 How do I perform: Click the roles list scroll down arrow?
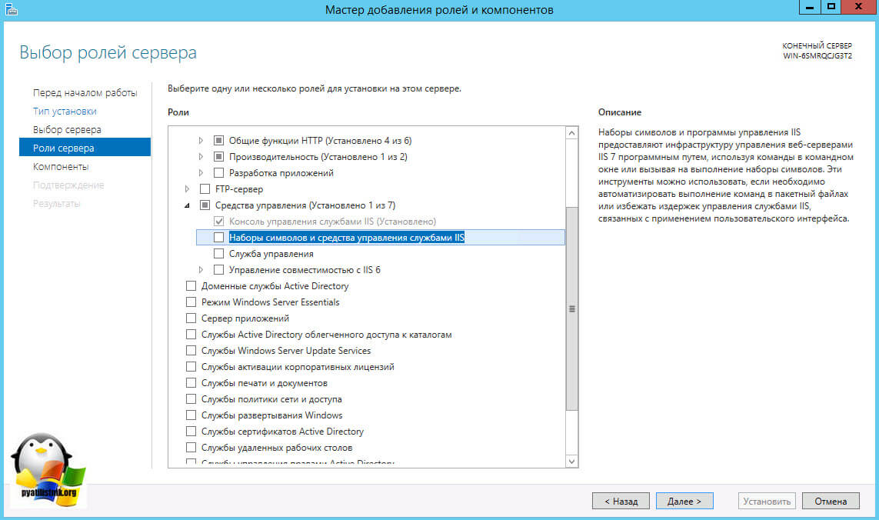coord(572,461)
